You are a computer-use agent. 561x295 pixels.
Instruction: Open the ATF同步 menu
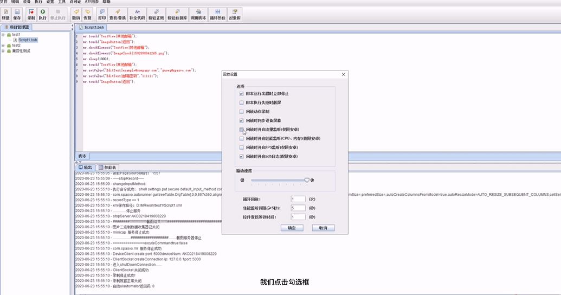(92, 2)
